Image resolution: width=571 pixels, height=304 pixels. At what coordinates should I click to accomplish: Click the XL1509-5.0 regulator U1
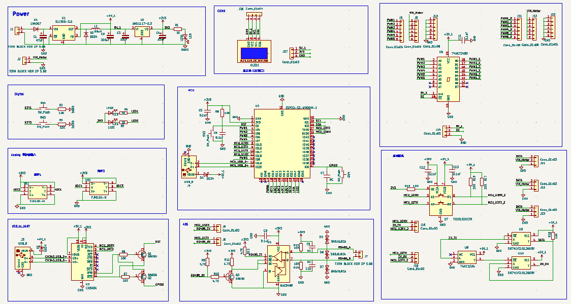coord(64,33)
